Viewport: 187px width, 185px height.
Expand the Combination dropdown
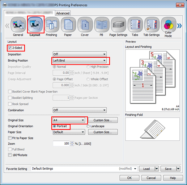tap(80, 110)
